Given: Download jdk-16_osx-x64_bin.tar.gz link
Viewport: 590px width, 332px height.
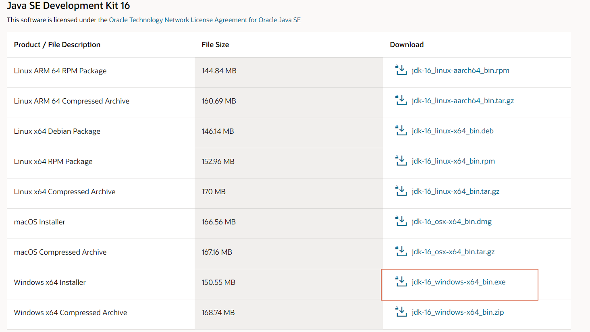Looking at the screenshot, I should pyautogui.click(x=453, y=252).
